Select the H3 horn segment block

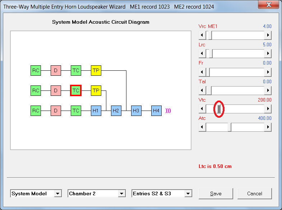136,111
